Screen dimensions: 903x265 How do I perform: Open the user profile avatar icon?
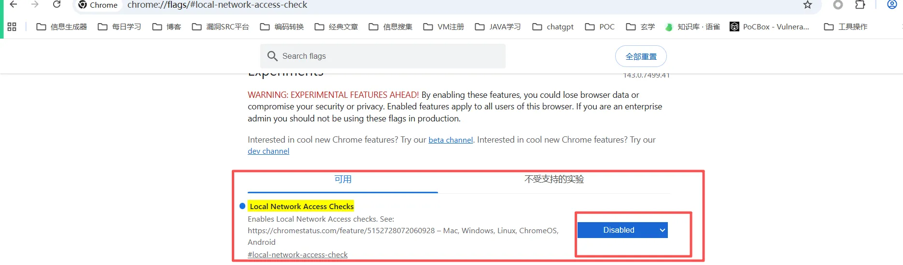[892, 5]
